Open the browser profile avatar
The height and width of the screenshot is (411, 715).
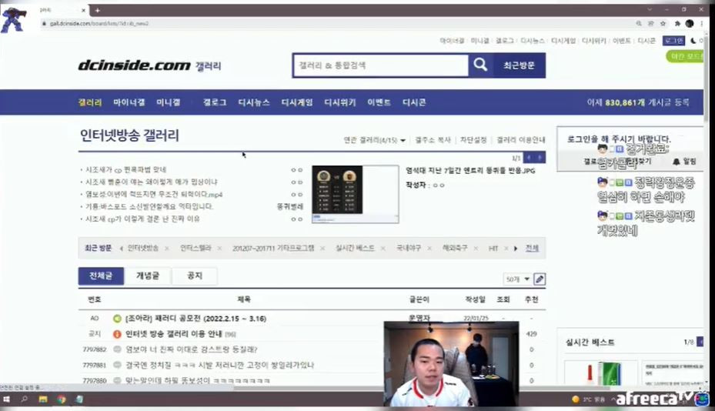(690, 23)
